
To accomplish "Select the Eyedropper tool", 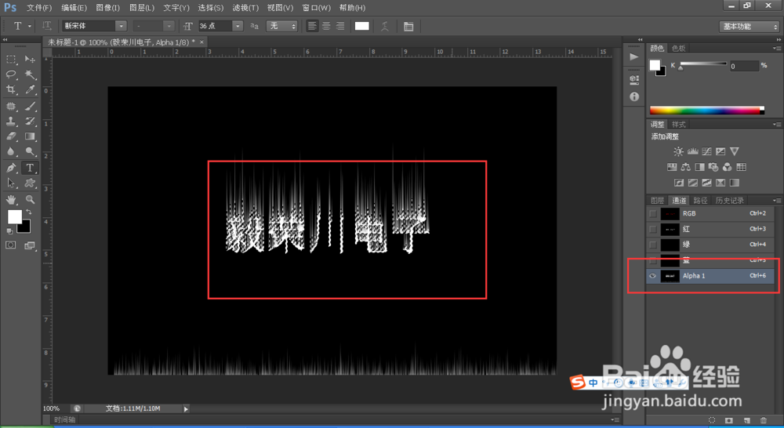I will (30, 89).
